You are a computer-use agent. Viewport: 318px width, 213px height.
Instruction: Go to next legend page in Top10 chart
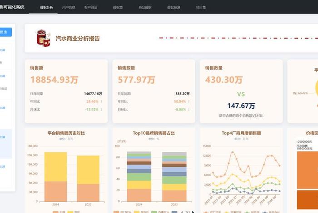193,212
